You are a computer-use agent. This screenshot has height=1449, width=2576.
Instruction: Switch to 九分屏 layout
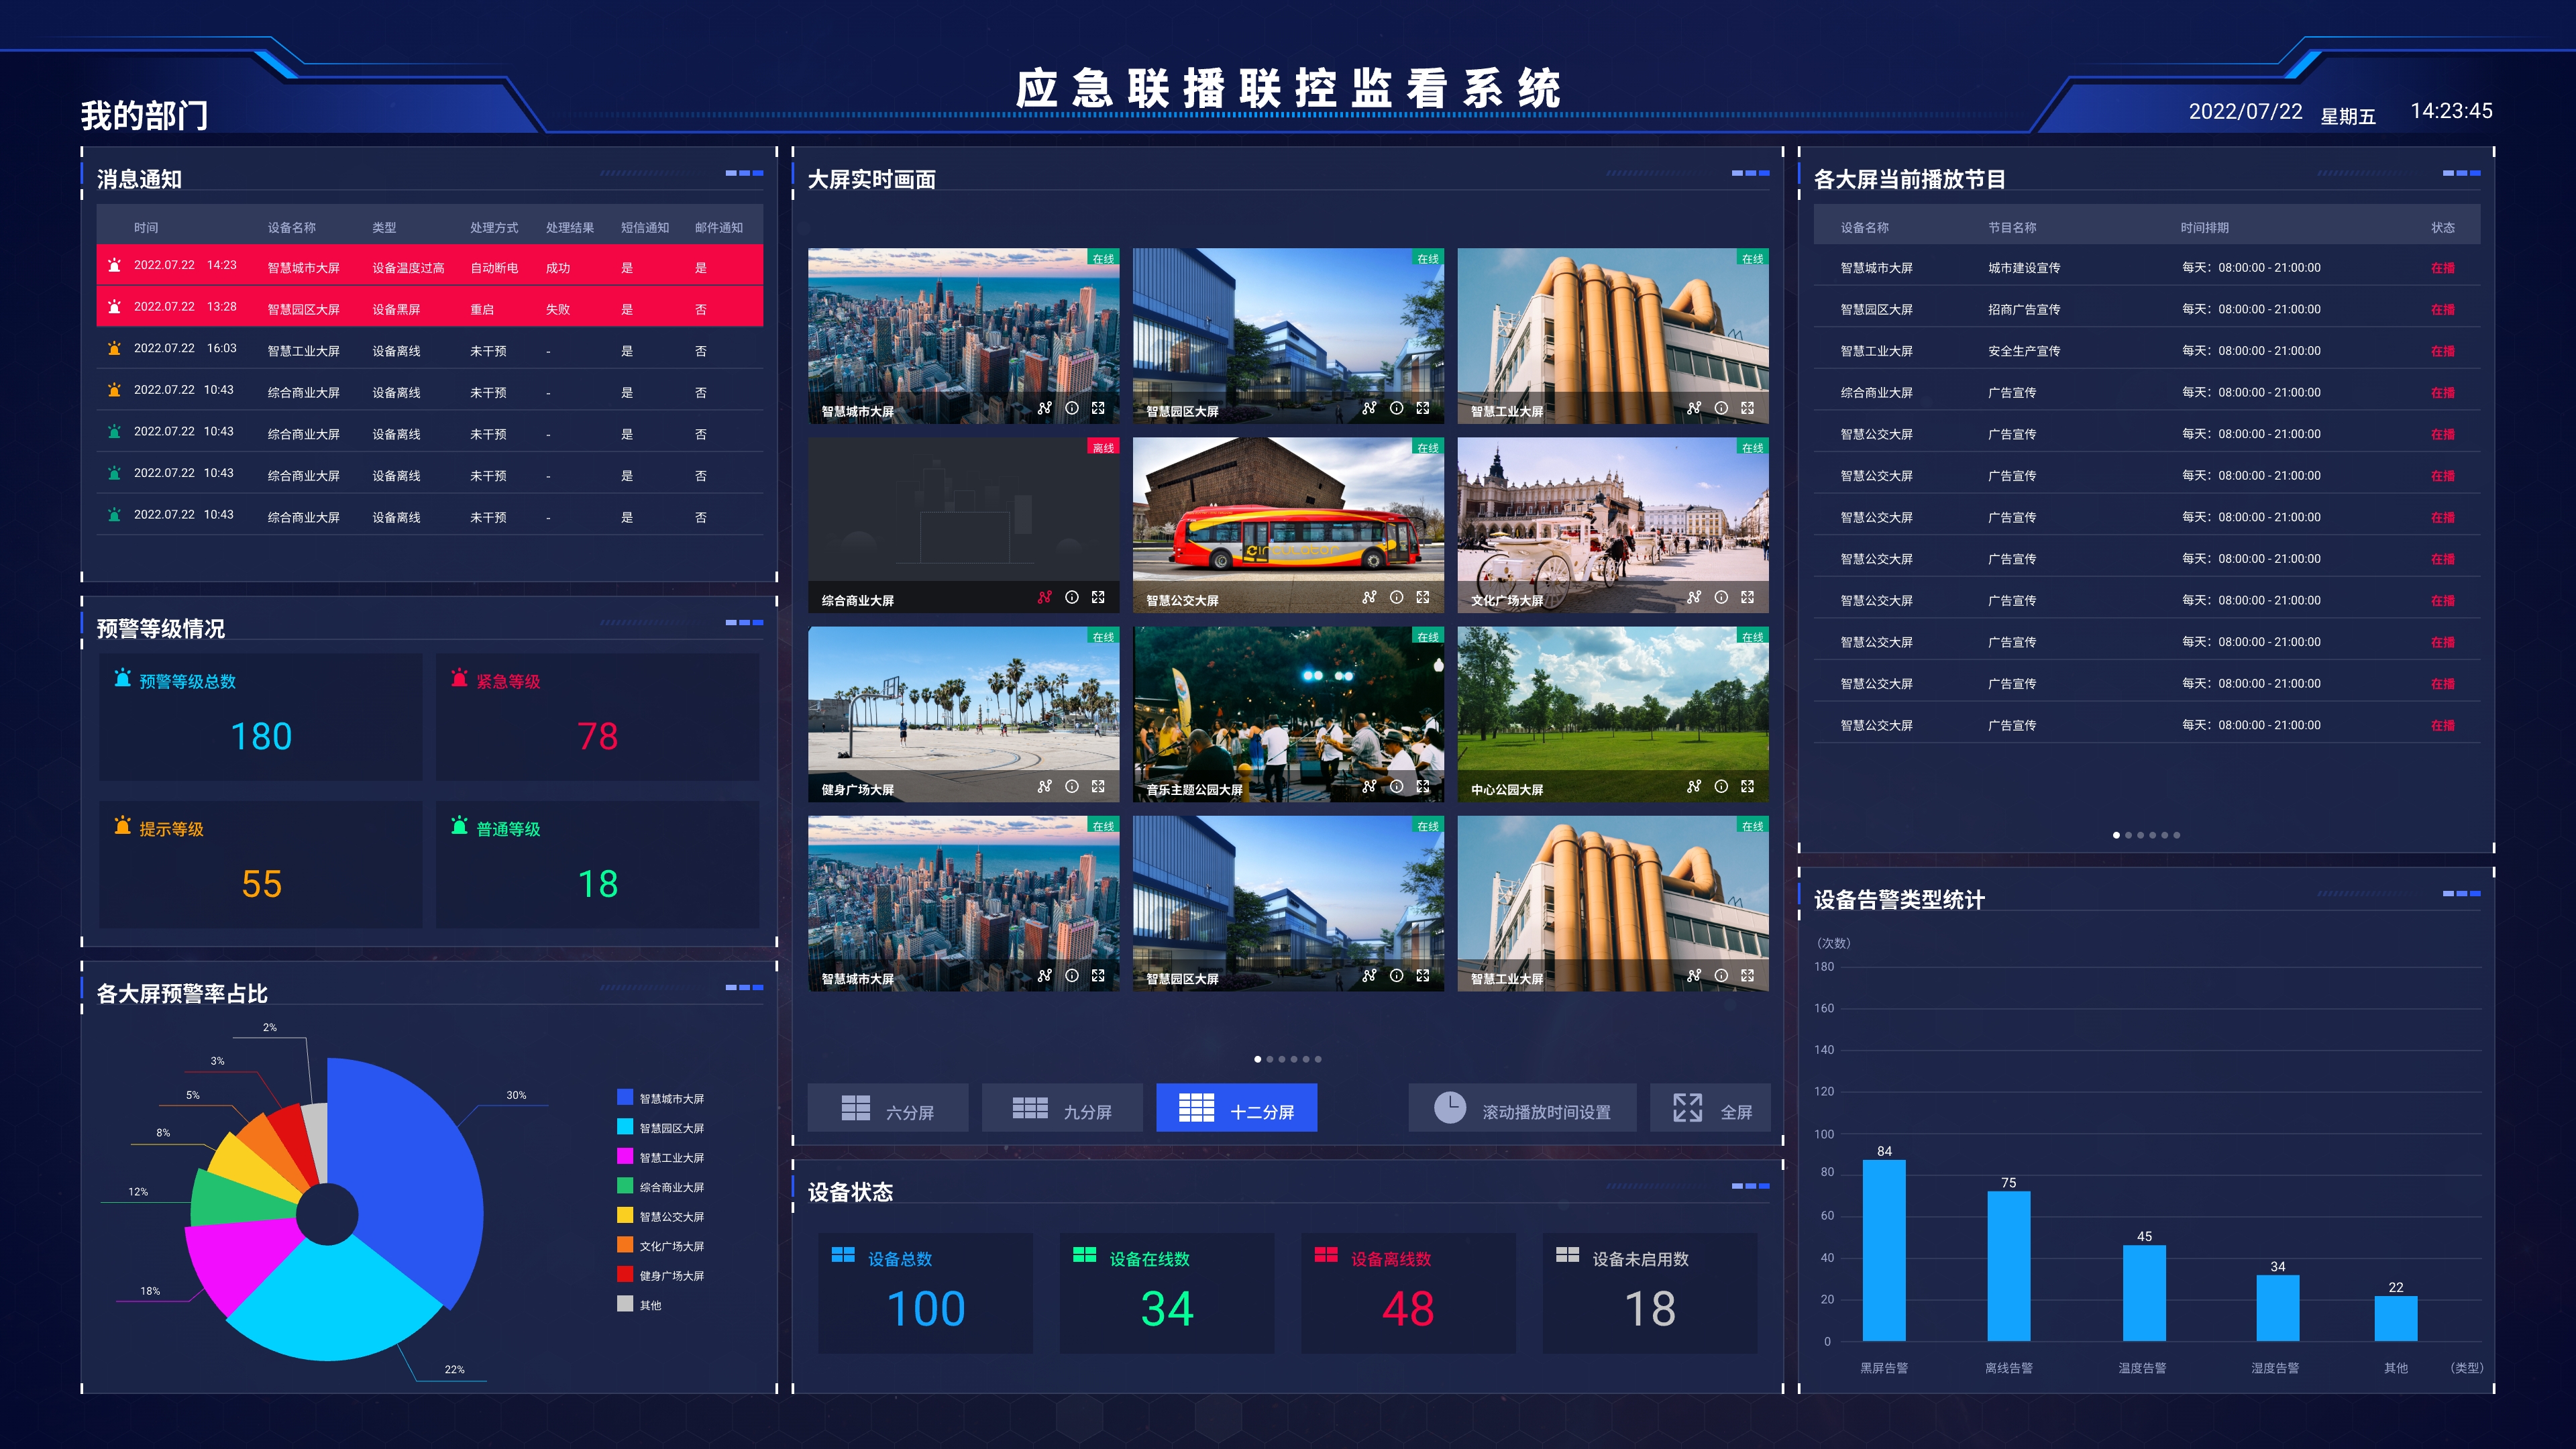(1062, 1108)
